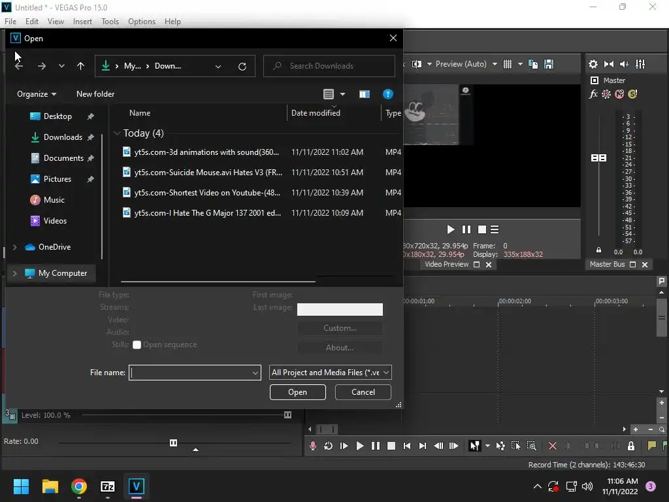Click Play From Start in timeline transport

pos(344,446)
